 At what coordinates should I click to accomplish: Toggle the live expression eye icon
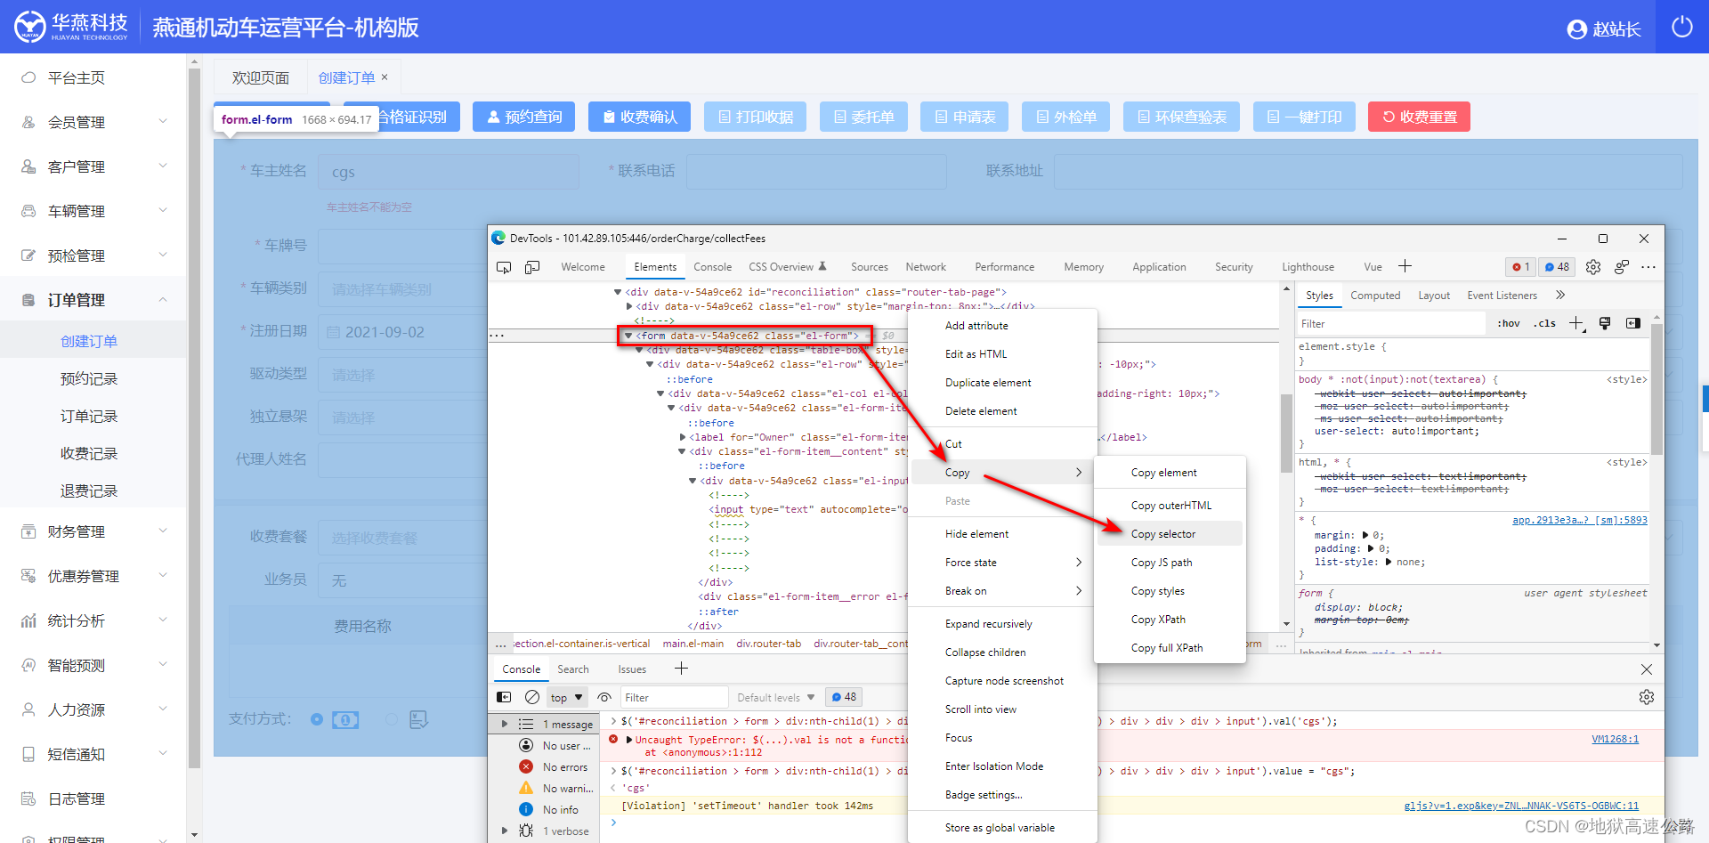(x=604, y=697)
